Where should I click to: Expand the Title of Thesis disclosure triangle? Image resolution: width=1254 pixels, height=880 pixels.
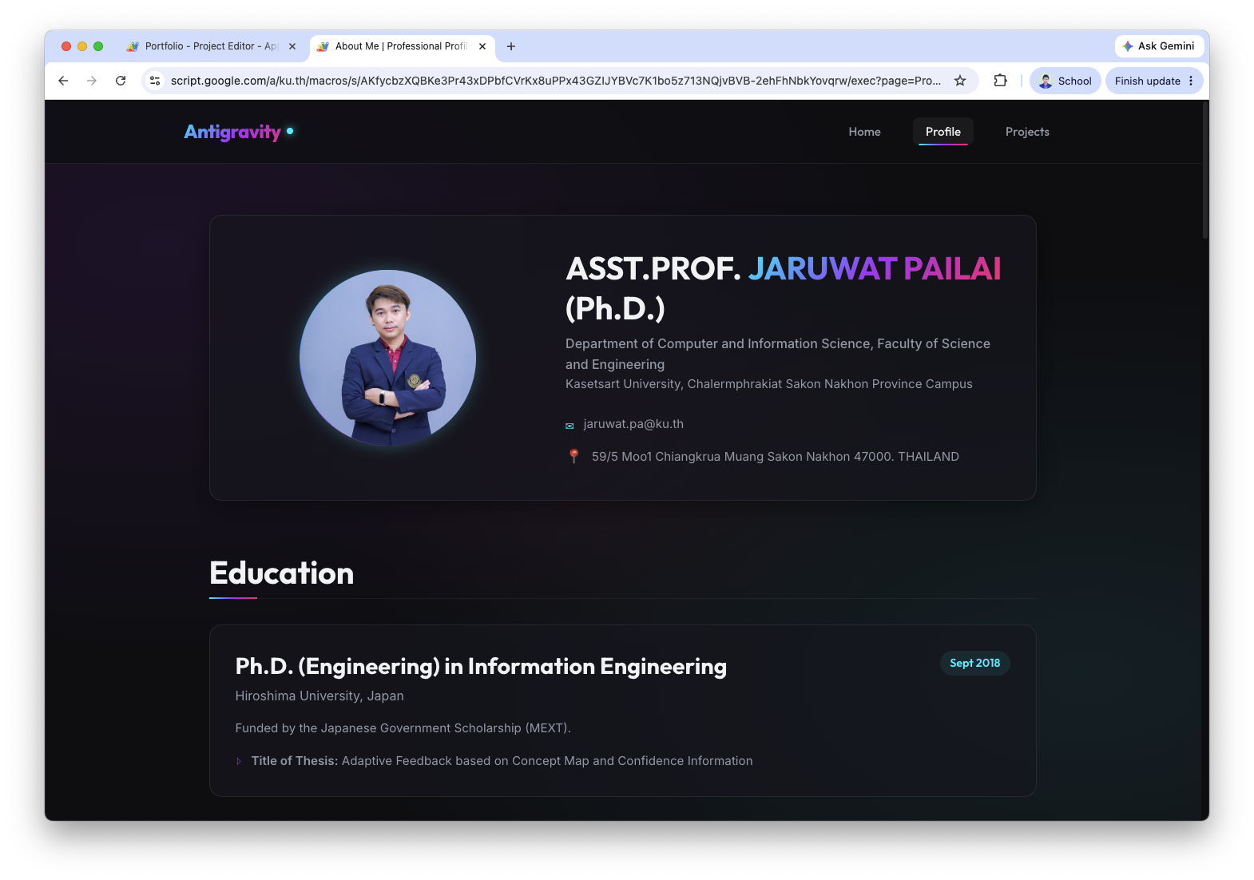tap(239, 761)
